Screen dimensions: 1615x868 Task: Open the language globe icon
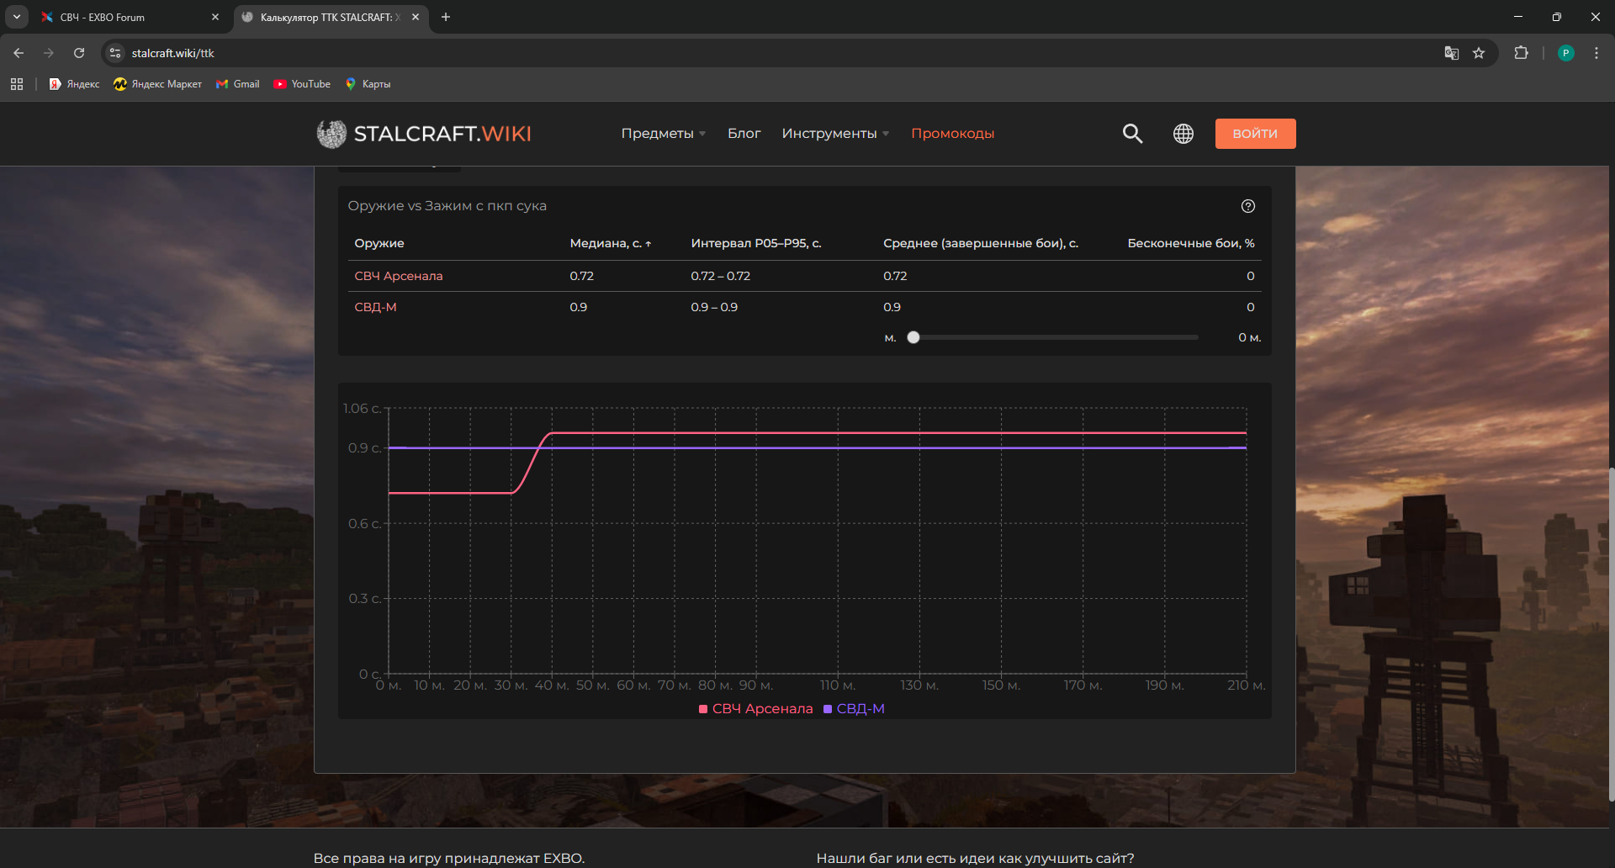(1183, 134)
